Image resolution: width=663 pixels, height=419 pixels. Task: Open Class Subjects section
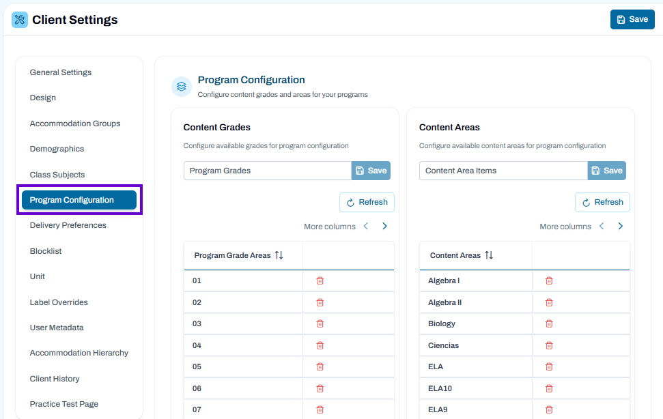(x=57, y=175)
